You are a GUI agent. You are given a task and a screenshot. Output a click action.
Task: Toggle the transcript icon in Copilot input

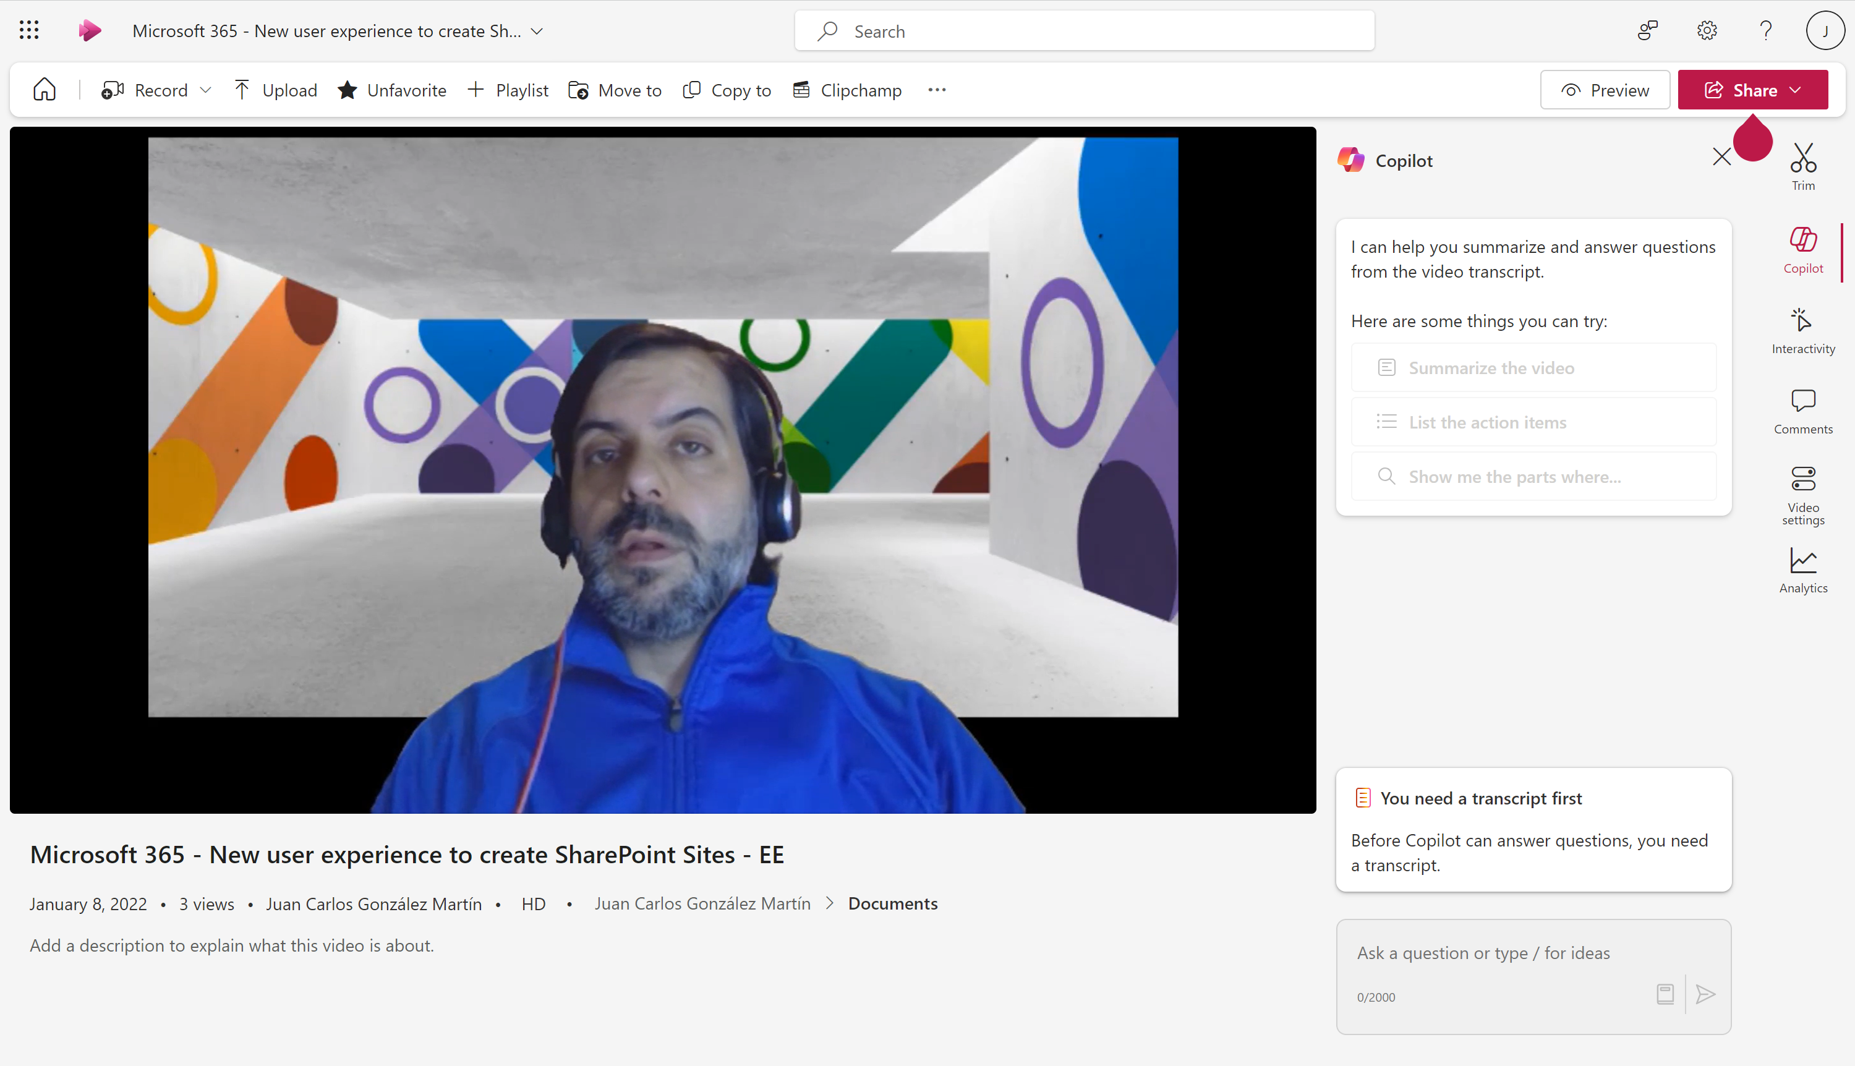1665,994
